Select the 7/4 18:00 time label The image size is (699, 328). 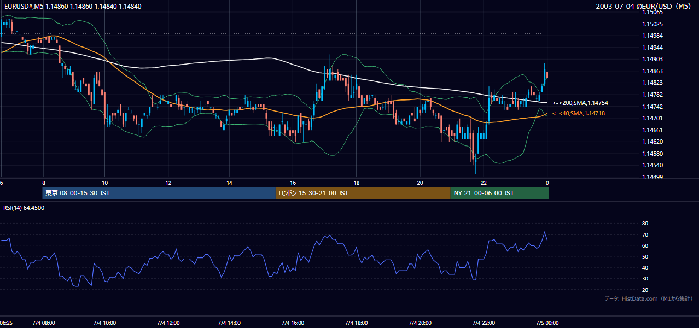tap(356, 323)
